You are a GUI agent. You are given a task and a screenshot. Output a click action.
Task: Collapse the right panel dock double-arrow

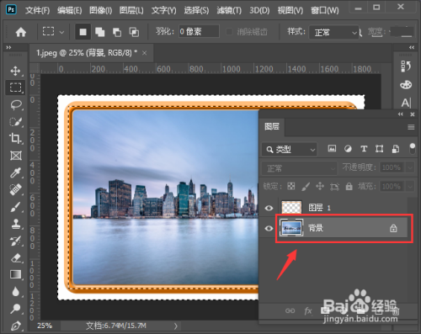click(x=412, y=47)
